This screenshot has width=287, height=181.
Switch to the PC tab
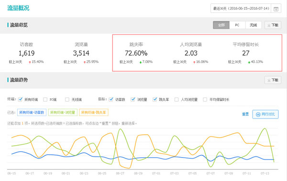237,25
